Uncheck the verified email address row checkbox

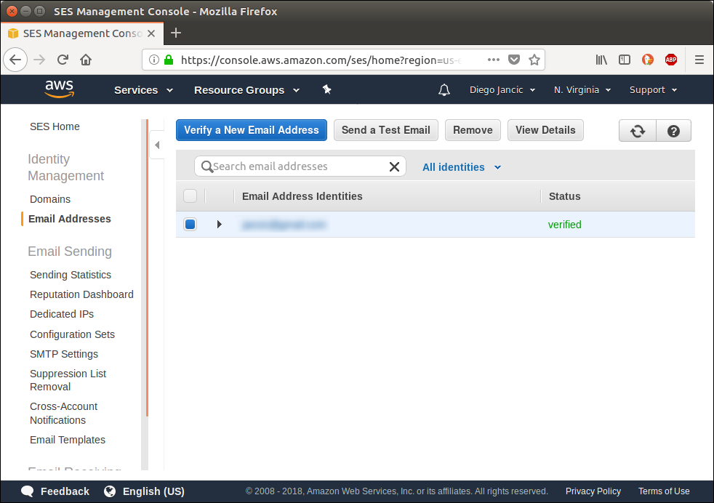(190, 224)
